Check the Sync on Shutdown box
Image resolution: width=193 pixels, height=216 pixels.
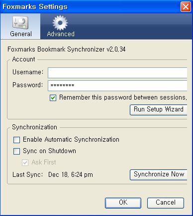click(16, 151)
